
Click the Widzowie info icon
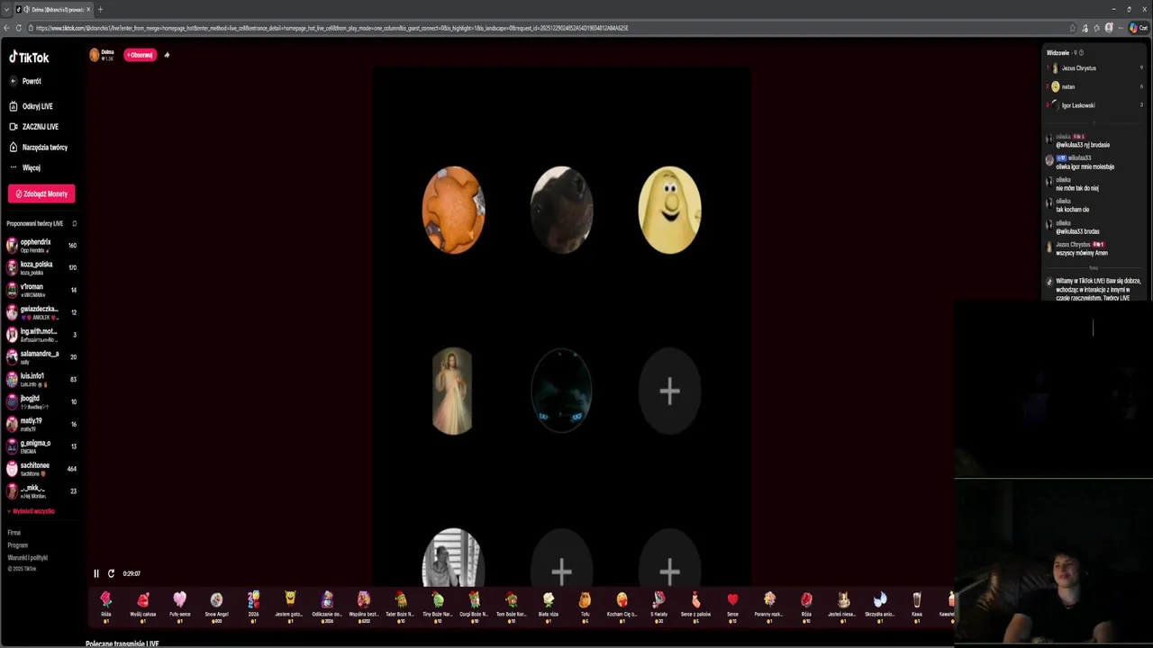tap(1081, 53)
